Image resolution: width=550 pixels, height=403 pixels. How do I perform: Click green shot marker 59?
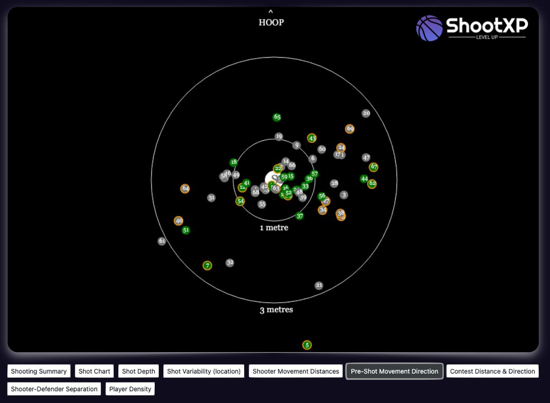284,177
